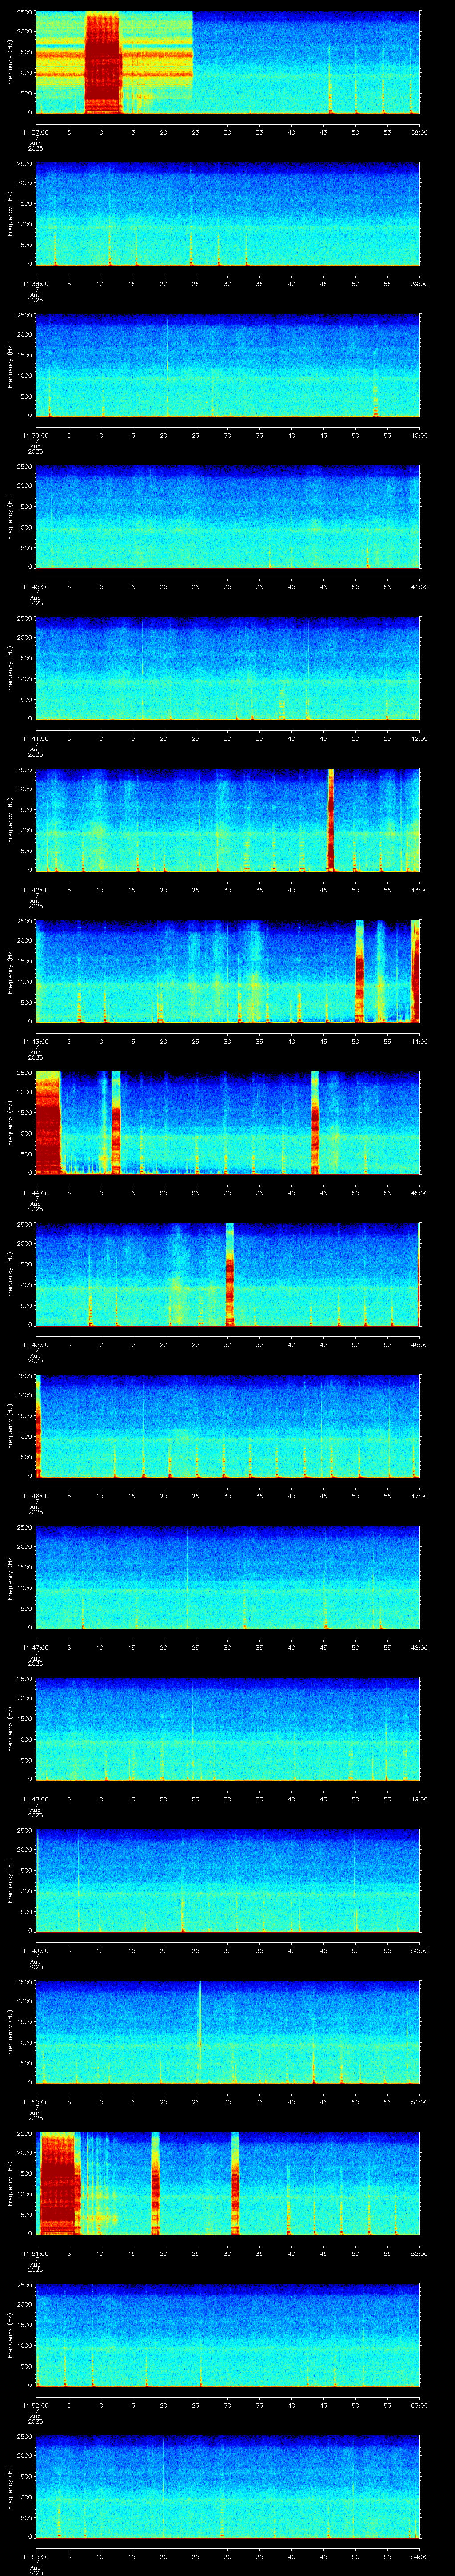455x2576 pixels.
Task: Click the red band near 31 seconds in 11:51:00 spectrogram
Action: tap(235, 2182)
